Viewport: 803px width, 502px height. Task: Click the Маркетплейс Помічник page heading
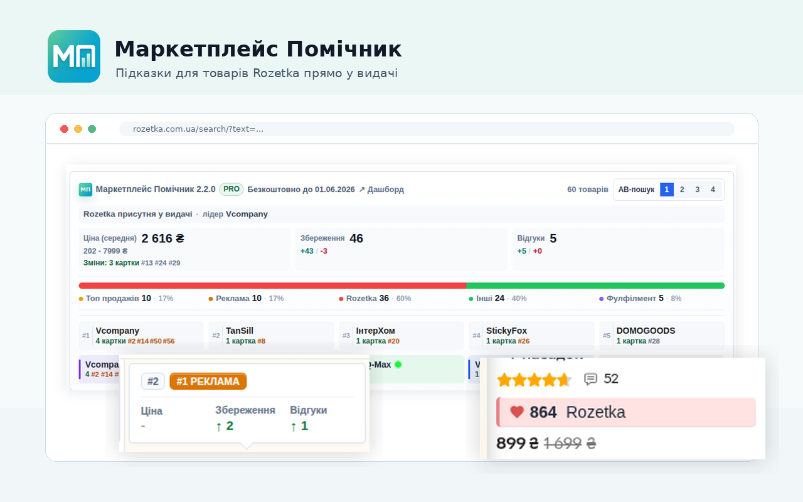point(258,49)
